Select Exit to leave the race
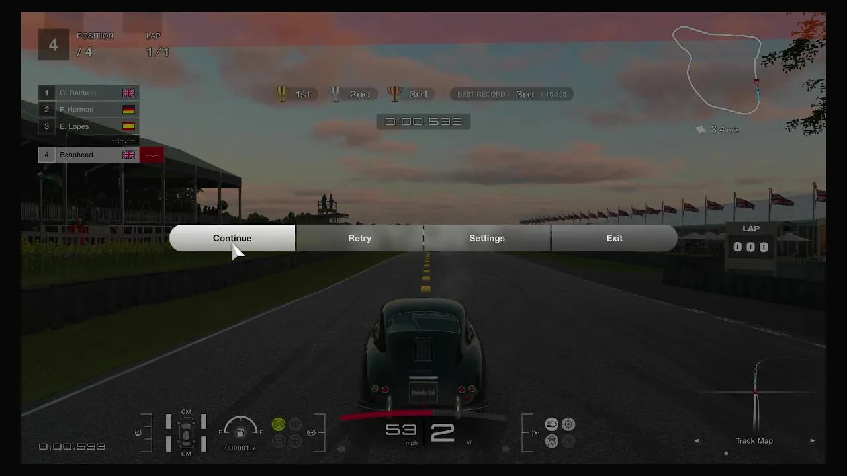 tap(614, 238)
